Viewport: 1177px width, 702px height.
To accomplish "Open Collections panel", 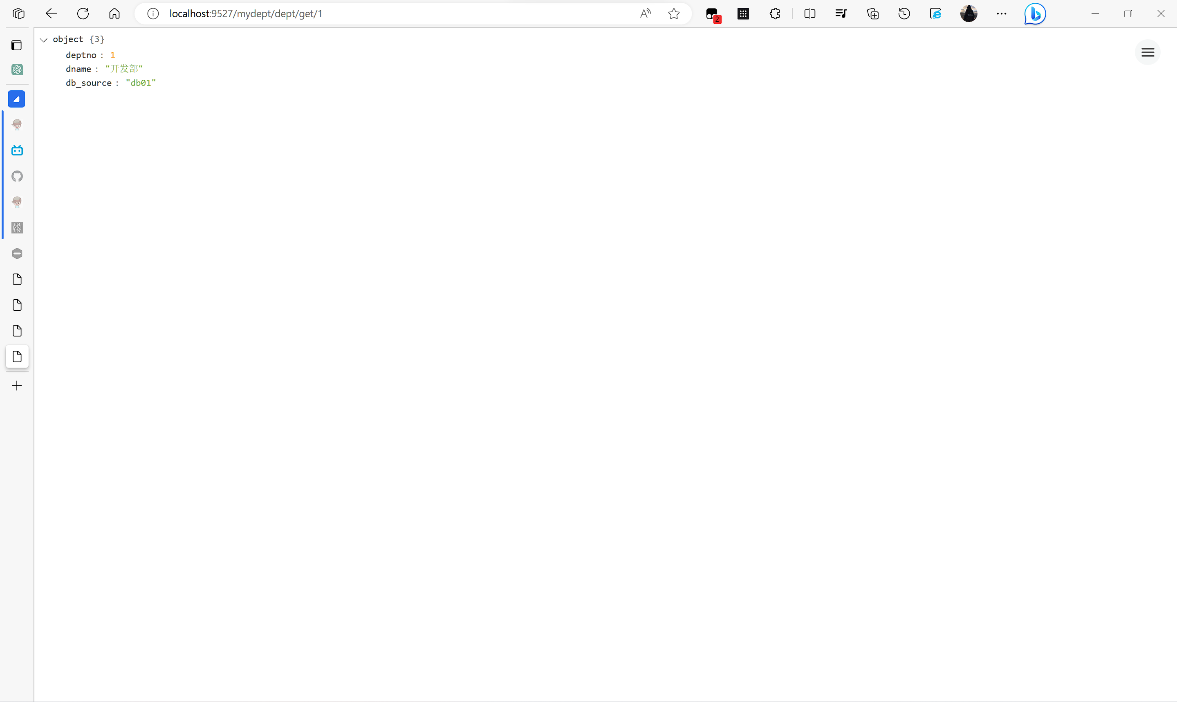I will pyautogui.click(x=873, y=14).
